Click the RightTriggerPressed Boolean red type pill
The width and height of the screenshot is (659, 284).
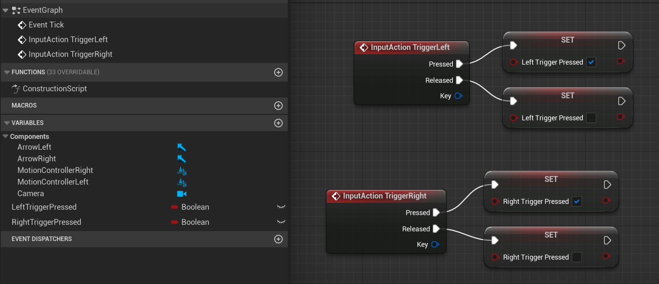pyautogui.click(x=174, y=222)
